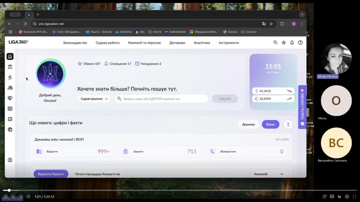This screenshot has width=360, height=202.
Task: Open the calculator sidebar icon
Action: point(10,119)
